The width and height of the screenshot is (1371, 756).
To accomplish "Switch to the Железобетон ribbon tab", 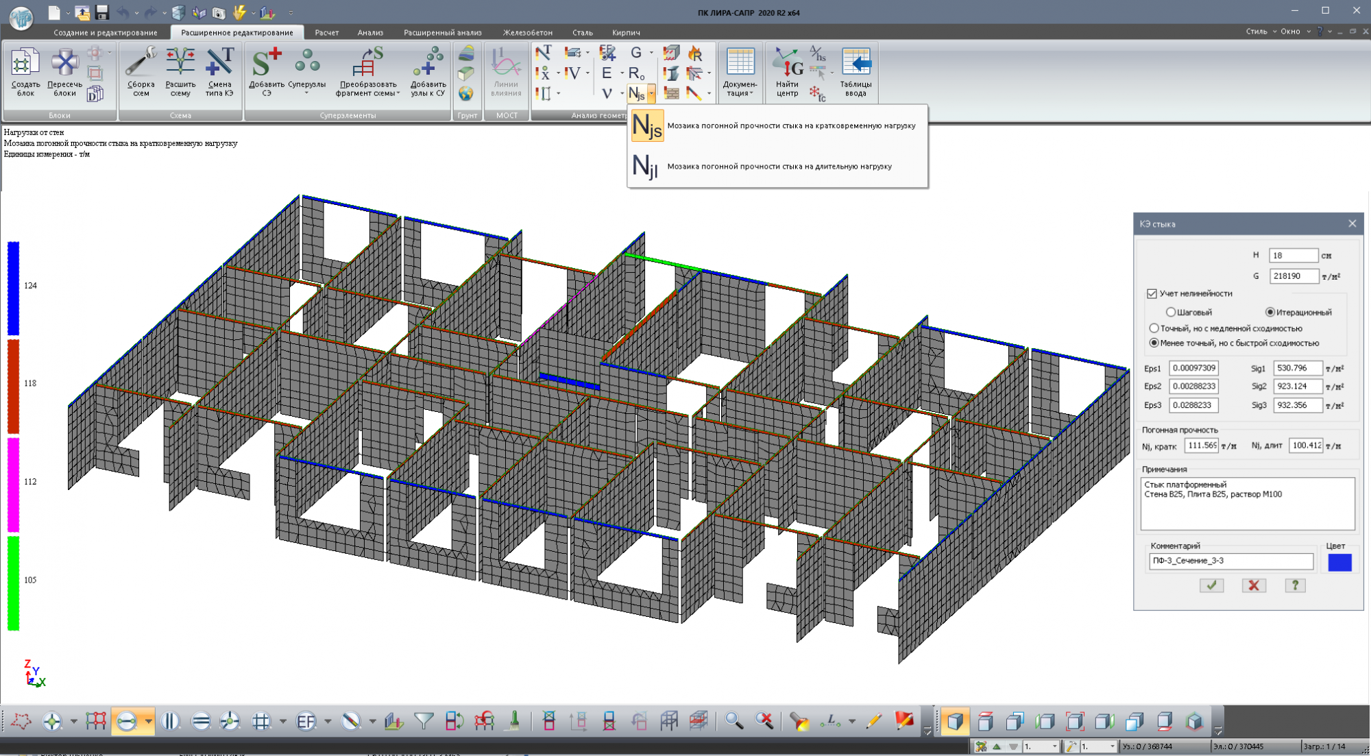I will coord(527,32).
